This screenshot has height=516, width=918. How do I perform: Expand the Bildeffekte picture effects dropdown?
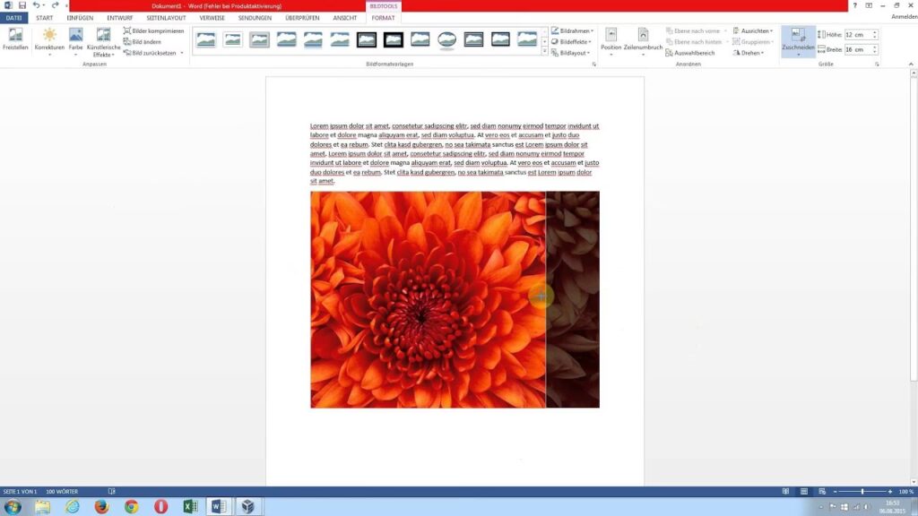coord(576,41)
